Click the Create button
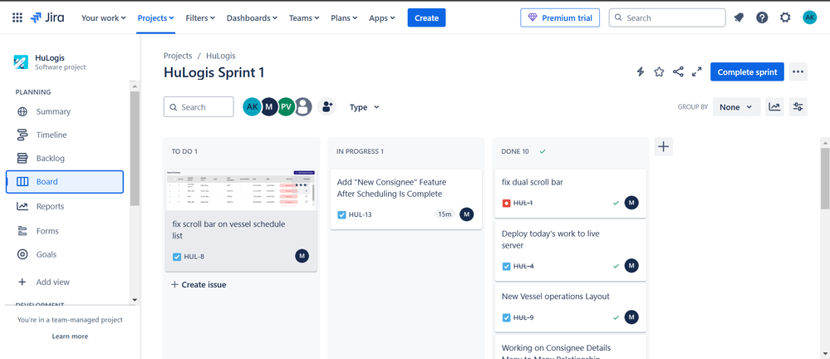The image size is (830, 359). click(x=426, y=17)
